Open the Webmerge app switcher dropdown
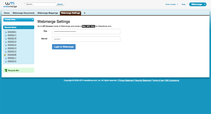 tap(198, 4)
